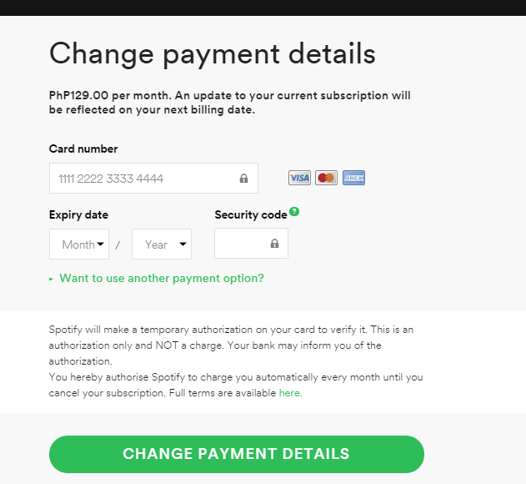Click the Amex card logo
This screenshot has width=526, height=484.
354,178
